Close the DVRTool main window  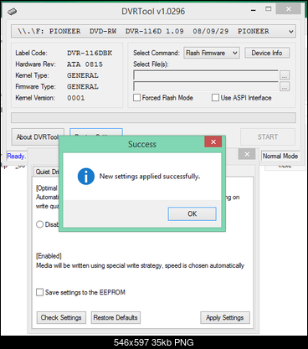coord(289,9)
